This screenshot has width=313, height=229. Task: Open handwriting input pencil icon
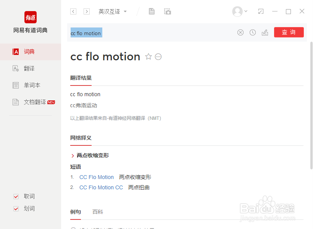[x=265, y=32]
